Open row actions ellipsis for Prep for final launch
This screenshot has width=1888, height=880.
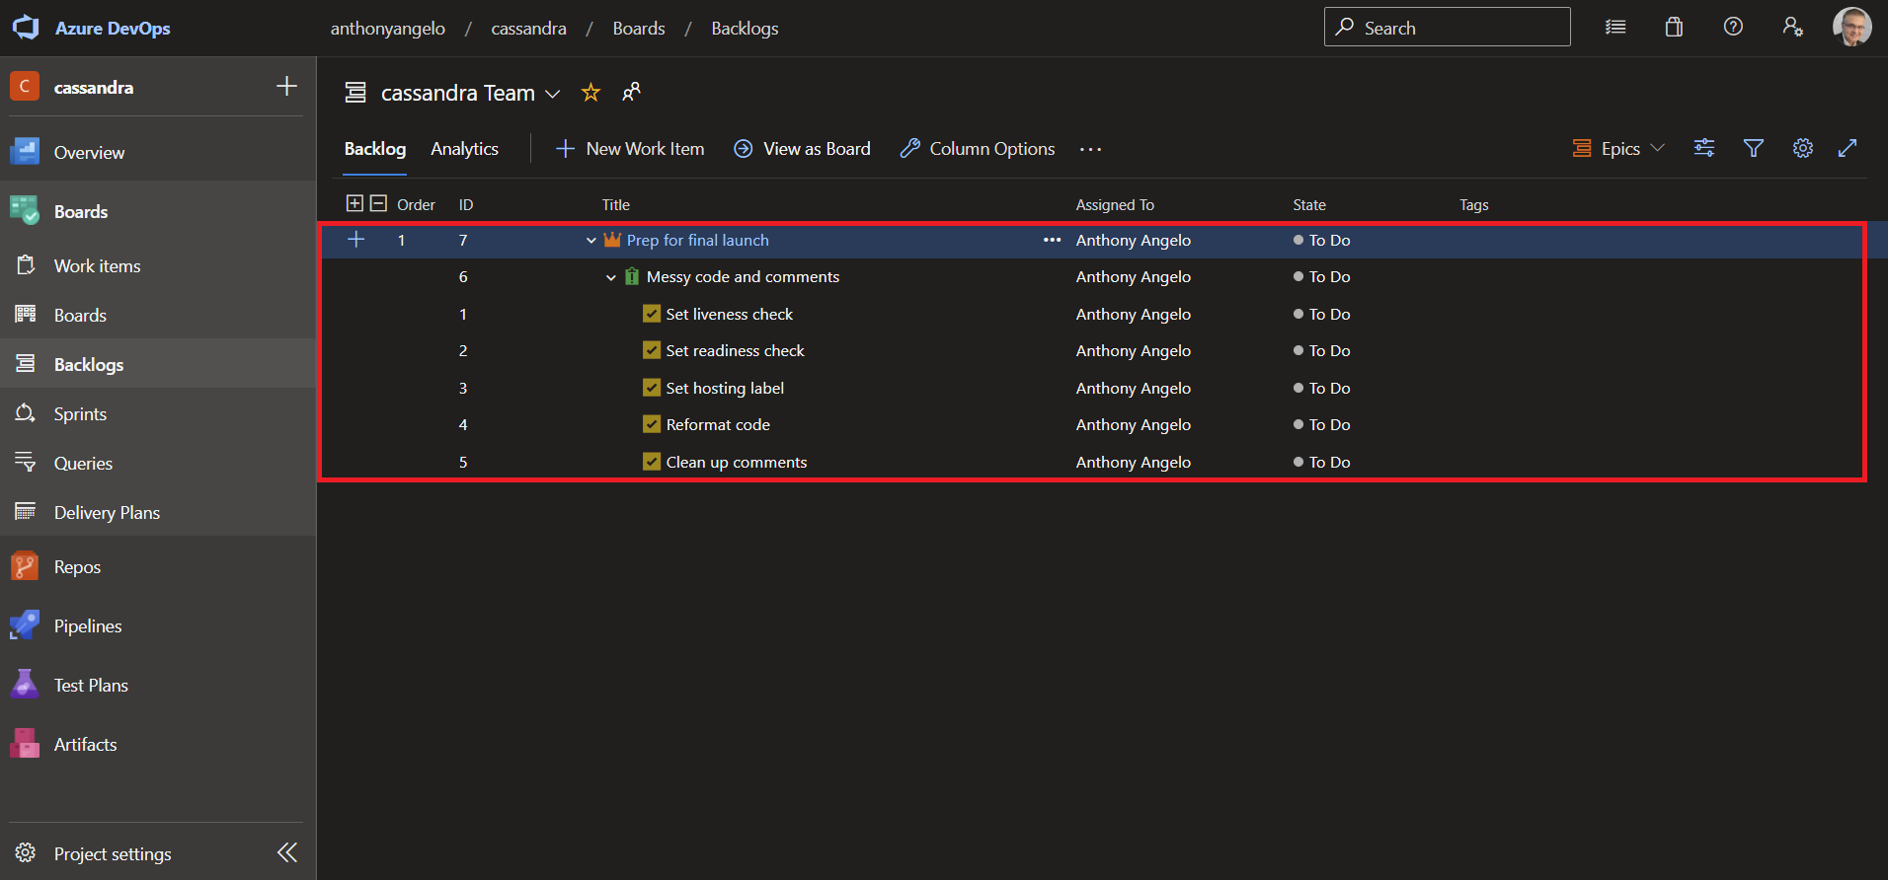coord(1052,240)
